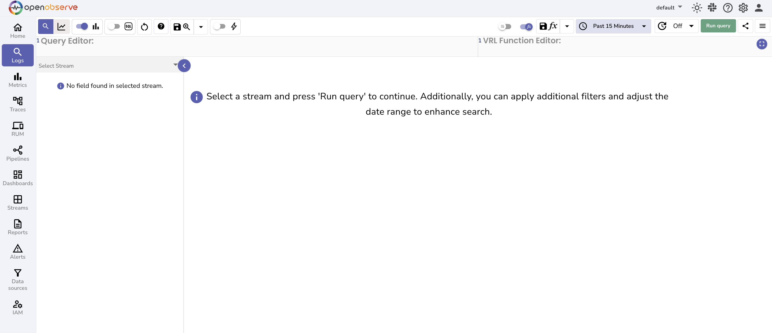This screenshot has width=772, height=333.
Task: Open the Streams page
Action: tap(18, 203)
